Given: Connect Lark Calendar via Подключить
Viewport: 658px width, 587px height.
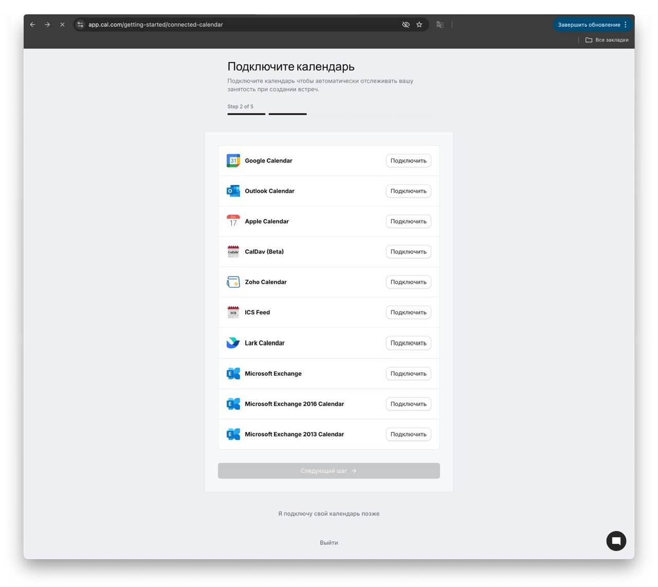Looking at the screenshot, I should point(408,343).
